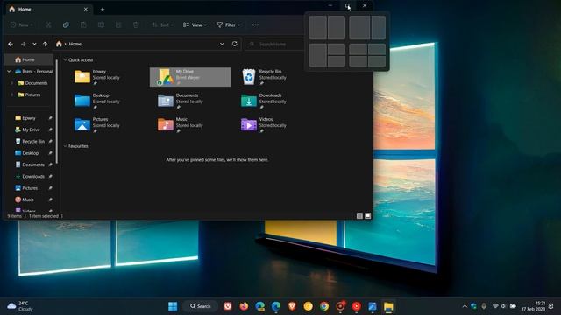Screen dimensions: 561x315
Task: Select pinned Downloads in navigation pane
Action: (x=30, y=177)
